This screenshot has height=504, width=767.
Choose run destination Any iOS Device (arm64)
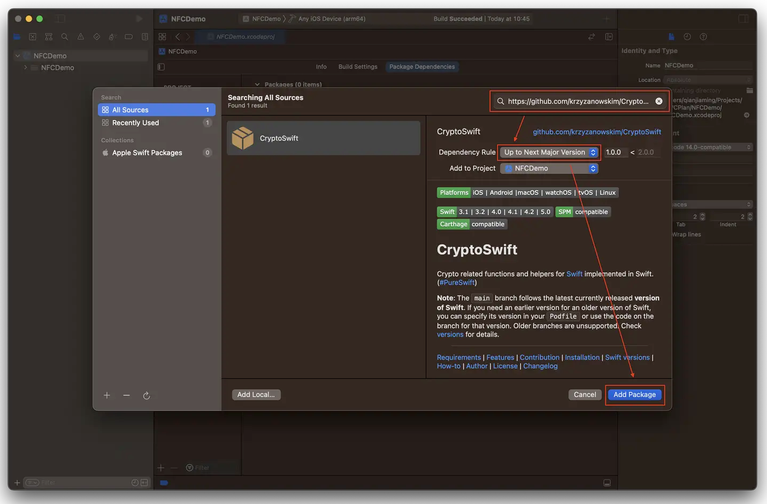(327, 19)
